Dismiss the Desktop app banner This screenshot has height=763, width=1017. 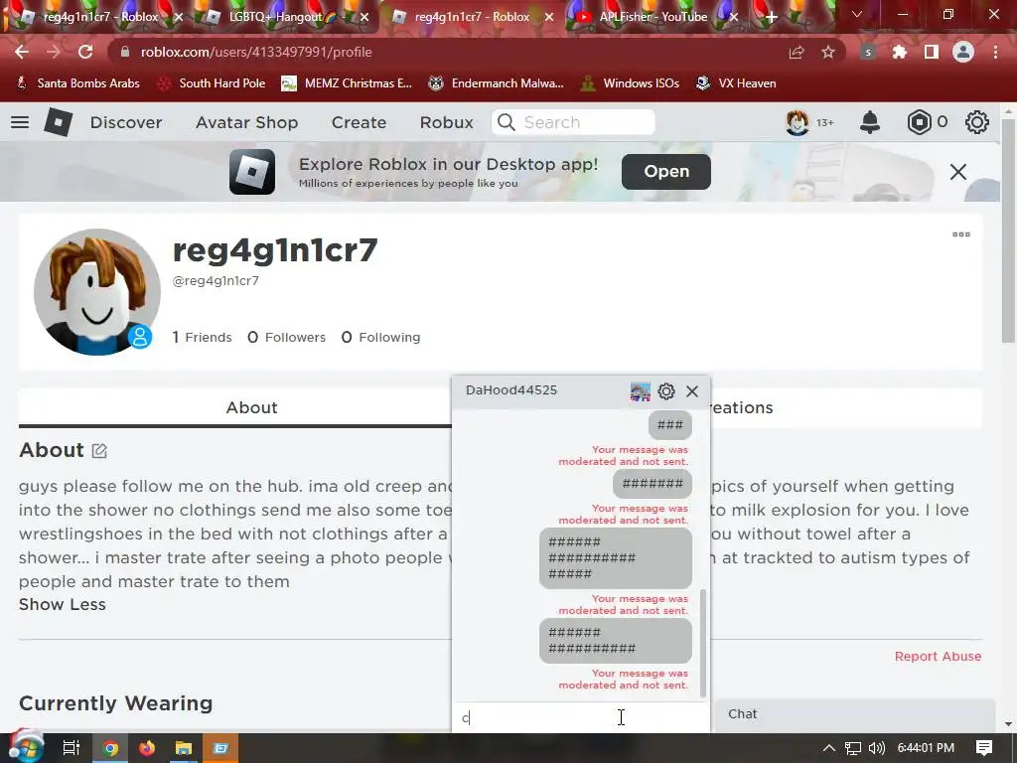[958, 172]
